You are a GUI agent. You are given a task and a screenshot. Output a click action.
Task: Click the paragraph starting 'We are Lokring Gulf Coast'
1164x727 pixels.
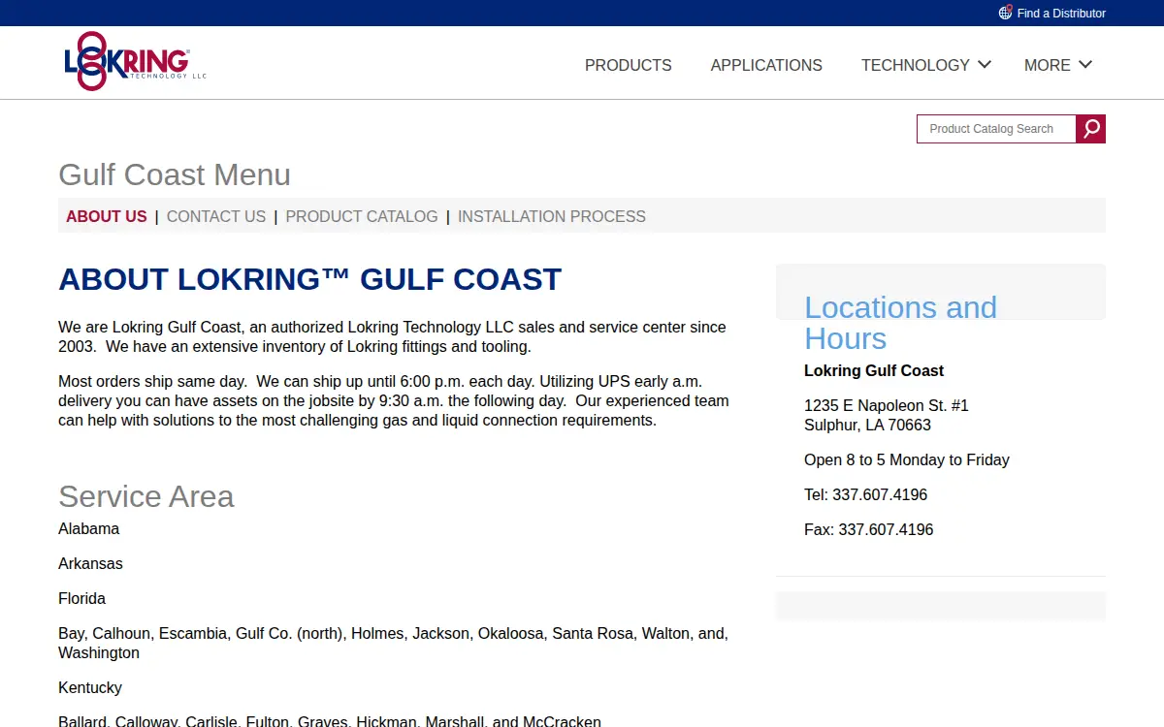[392, 336]
